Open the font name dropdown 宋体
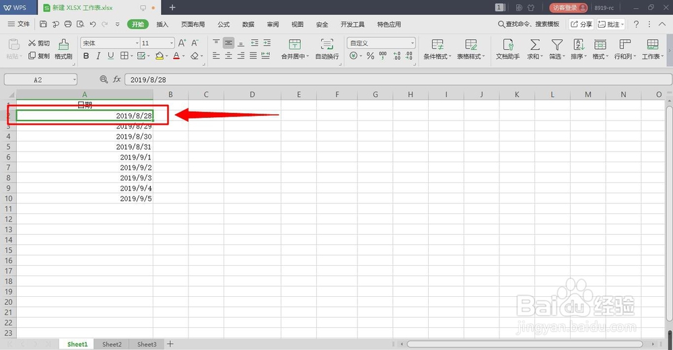673x350 pixels. pos(137,43)
